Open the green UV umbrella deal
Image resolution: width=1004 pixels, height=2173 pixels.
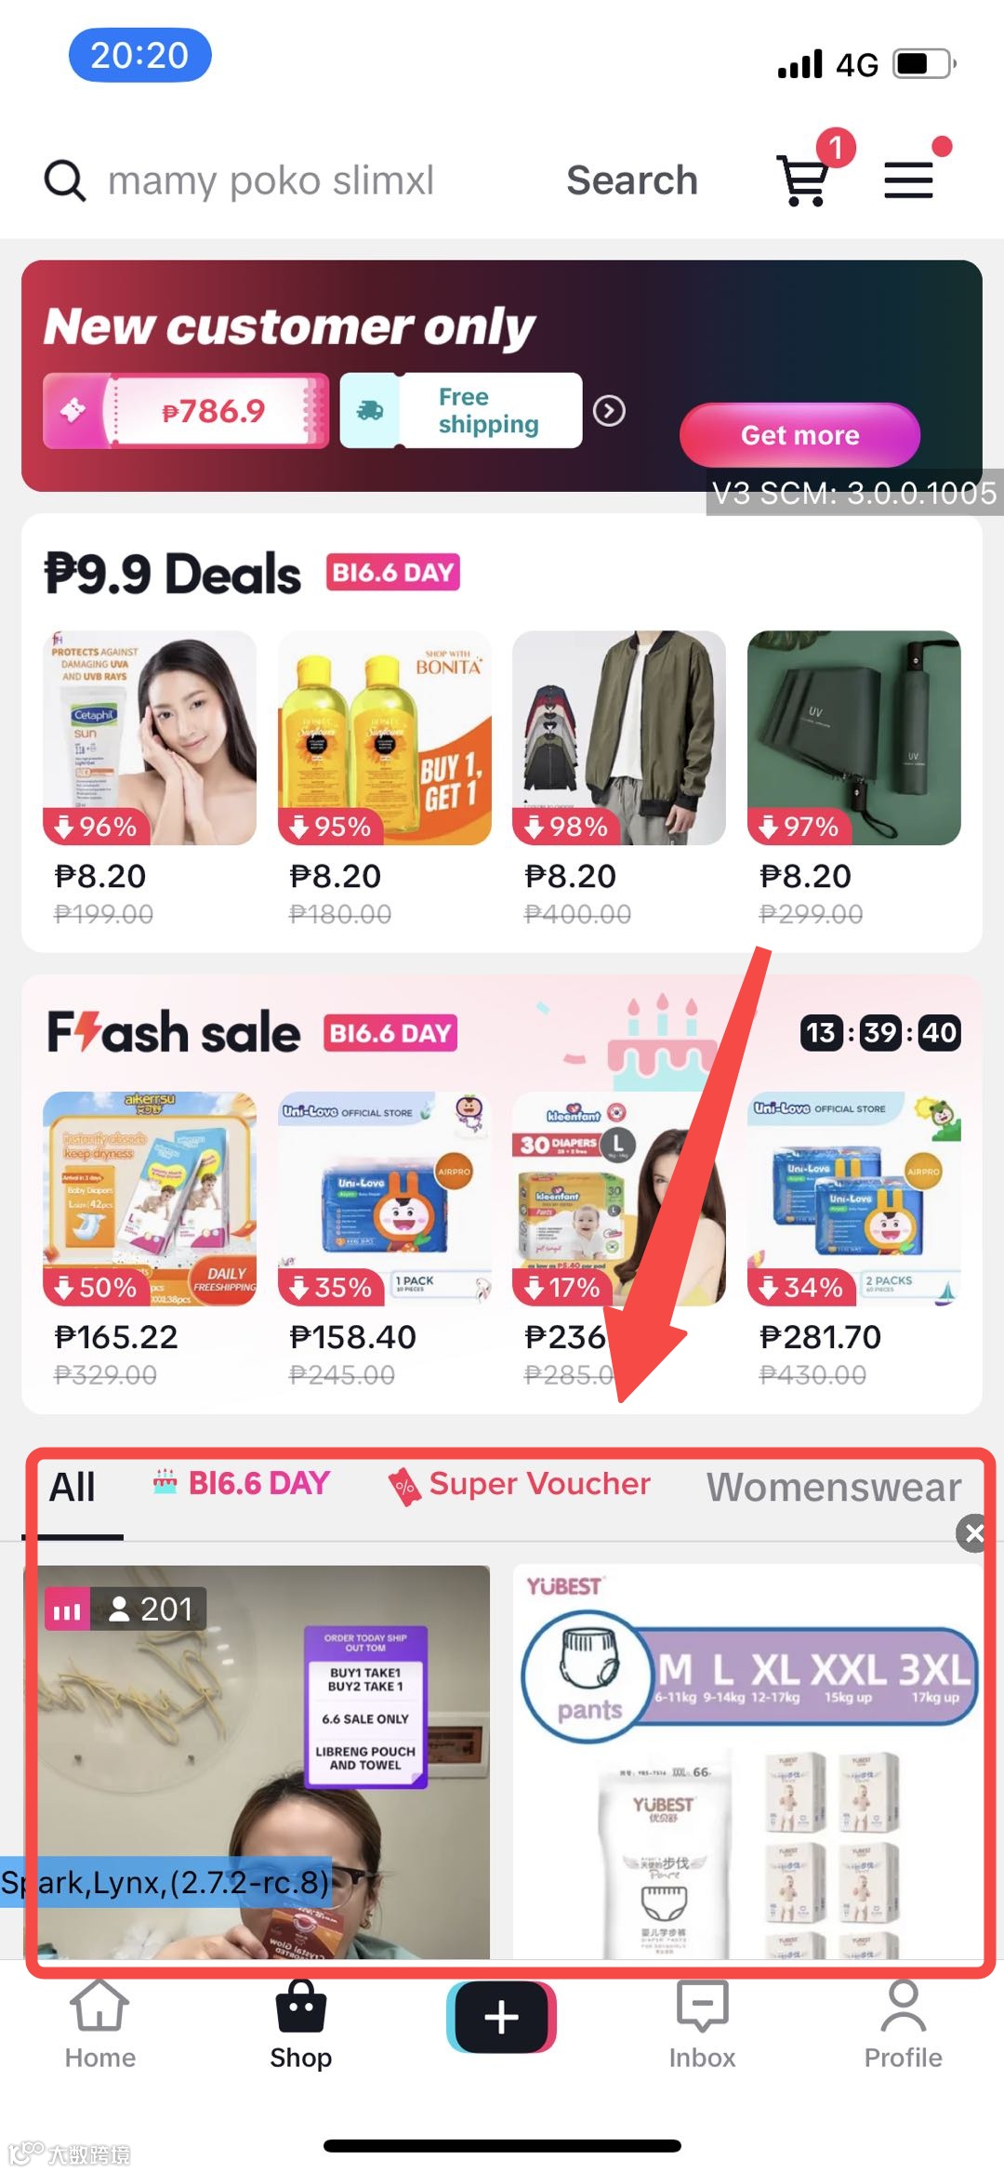point(853,737)
